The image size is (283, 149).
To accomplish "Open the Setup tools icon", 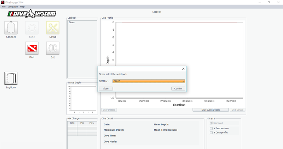I will [x=53, y=28].
